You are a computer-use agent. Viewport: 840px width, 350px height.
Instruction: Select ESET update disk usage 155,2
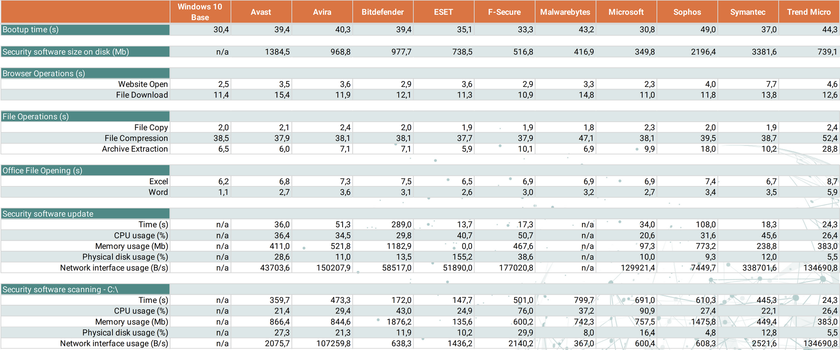pyautogui.click(x=462, y=257)
